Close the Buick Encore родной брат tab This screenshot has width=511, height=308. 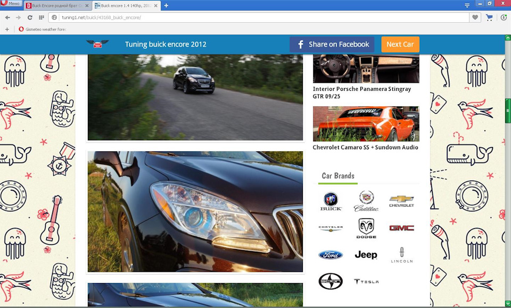click(x=87, y=5)
